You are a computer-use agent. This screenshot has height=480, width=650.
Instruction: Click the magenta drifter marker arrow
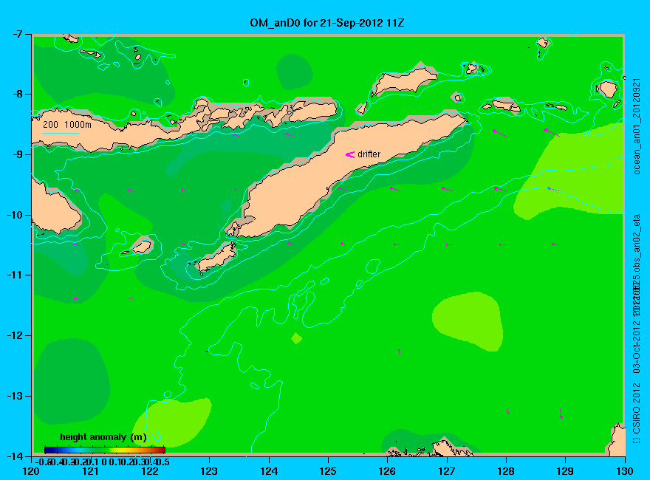[350, 154]
